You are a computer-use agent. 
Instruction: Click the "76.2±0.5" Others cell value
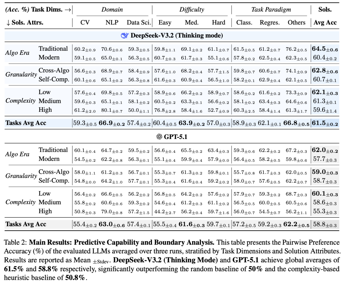(297, 49)
